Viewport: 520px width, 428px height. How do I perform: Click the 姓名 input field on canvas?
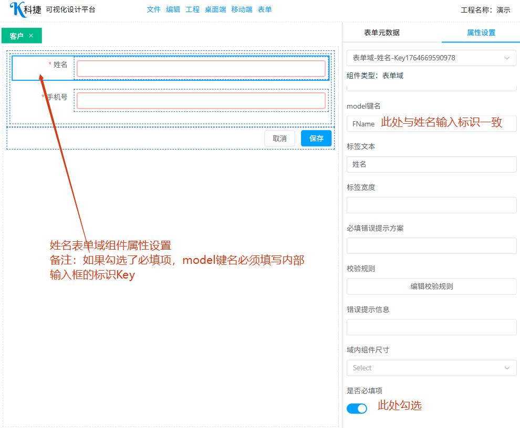[201, 69]
